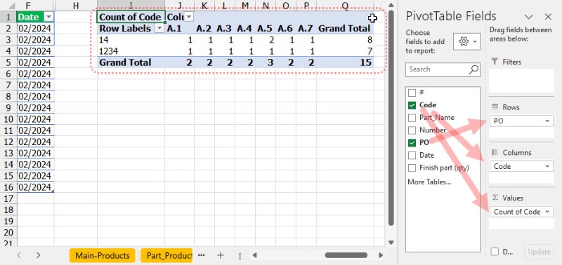
Task: Open the Date column filter dropdown
Action: (x=49, y=17)
